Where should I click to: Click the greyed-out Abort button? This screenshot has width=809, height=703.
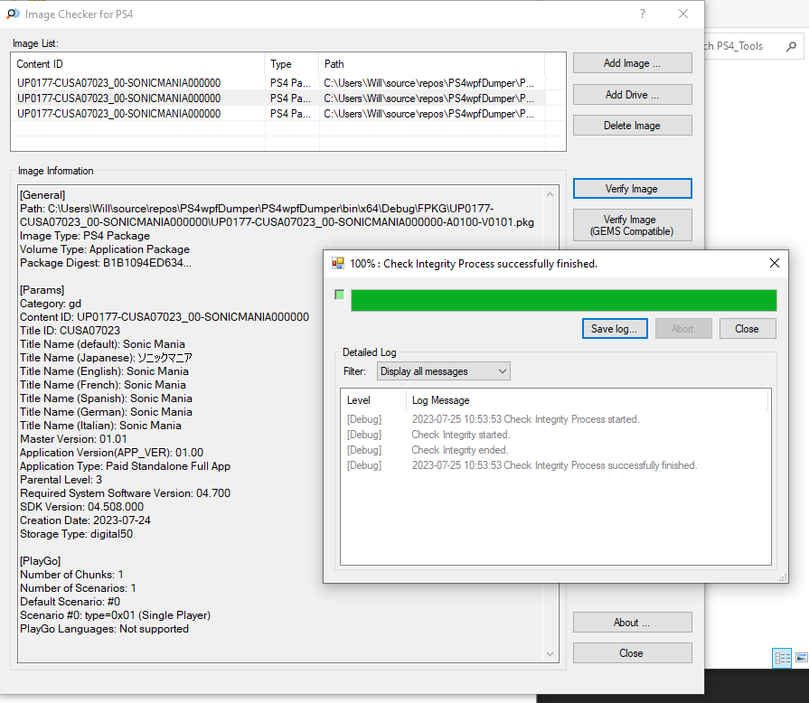(683, 329)
